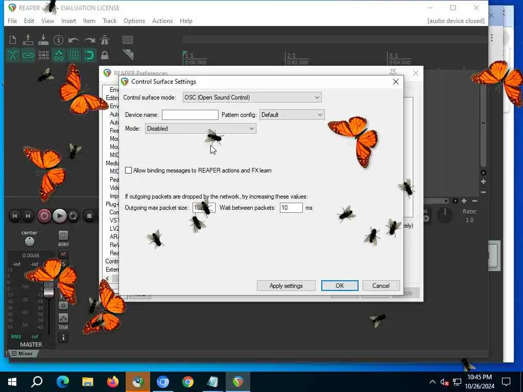This screenshot has height=392, width=523.
Task: Click the Stop transport button
Action: coord(89,216)
